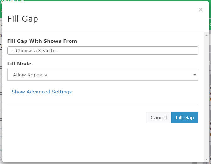Close the Fill Gap dialog
This screenshot has width=211, height=164.
click(201, 10)
